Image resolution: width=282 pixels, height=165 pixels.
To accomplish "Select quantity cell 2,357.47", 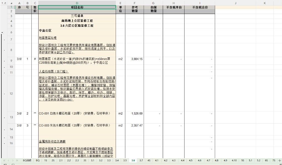I will coord(134,129).
